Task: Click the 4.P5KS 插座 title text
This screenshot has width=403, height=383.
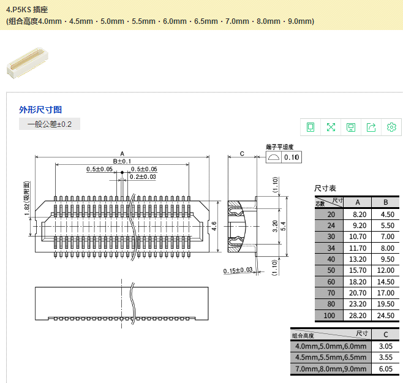Action: pyautogui.click(x=26, y=10)
